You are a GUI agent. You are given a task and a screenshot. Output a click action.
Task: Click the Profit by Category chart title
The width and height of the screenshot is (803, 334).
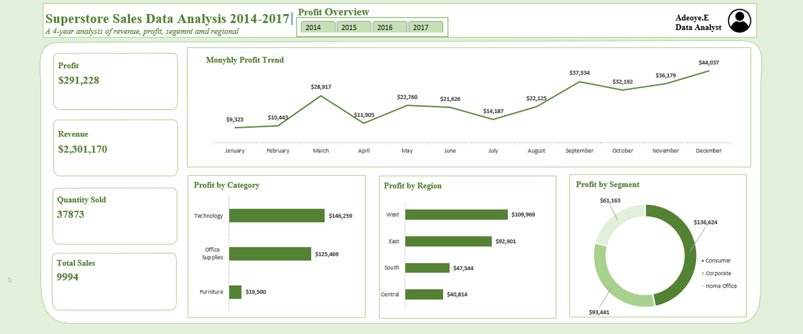[227, 185]
